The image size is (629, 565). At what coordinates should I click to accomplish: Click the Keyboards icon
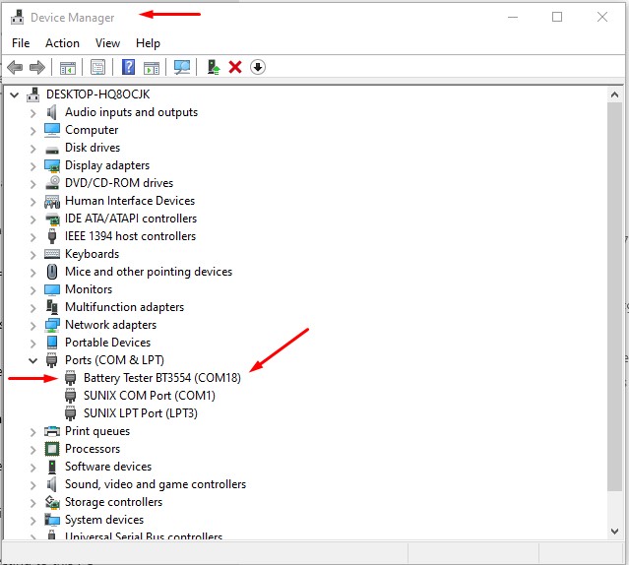[52, 254]
